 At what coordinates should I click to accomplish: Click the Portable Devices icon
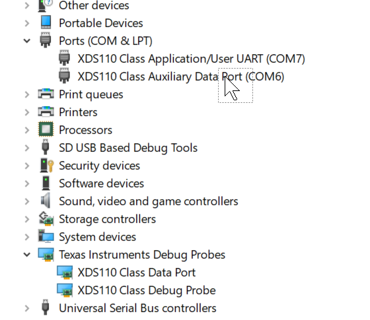coord(46,22)
